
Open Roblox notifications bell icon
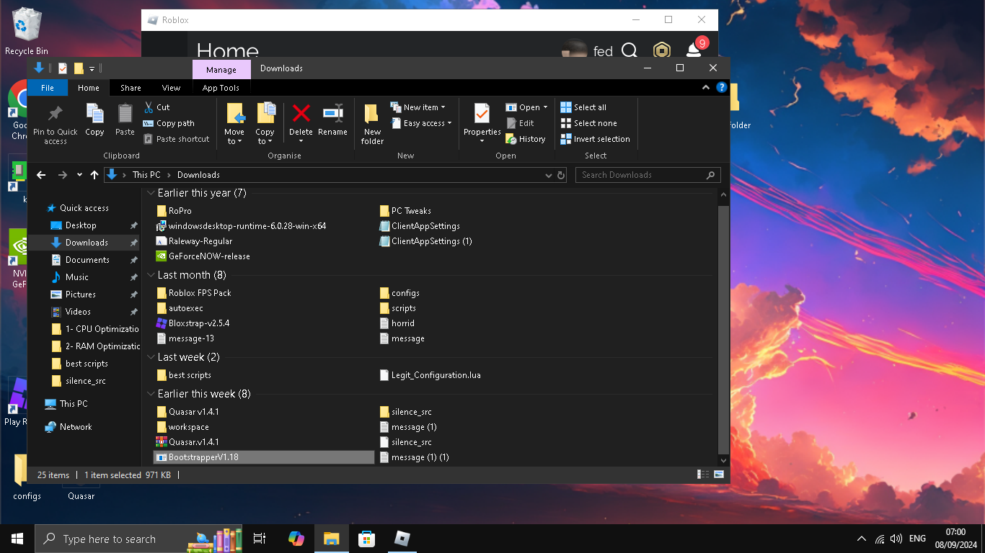click(694, 50)
